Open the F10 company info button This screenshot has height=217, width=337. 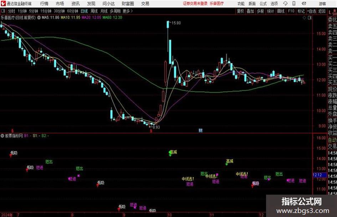point(291,11)
